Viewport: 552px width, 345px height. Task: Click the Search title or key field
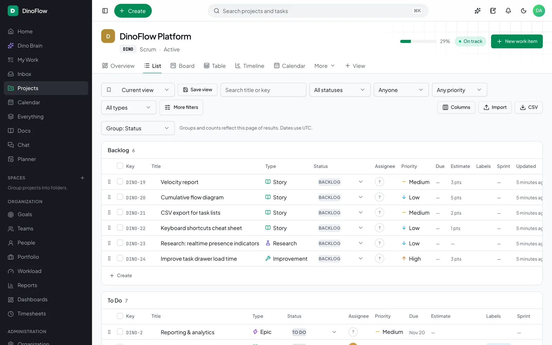[263, 90]
